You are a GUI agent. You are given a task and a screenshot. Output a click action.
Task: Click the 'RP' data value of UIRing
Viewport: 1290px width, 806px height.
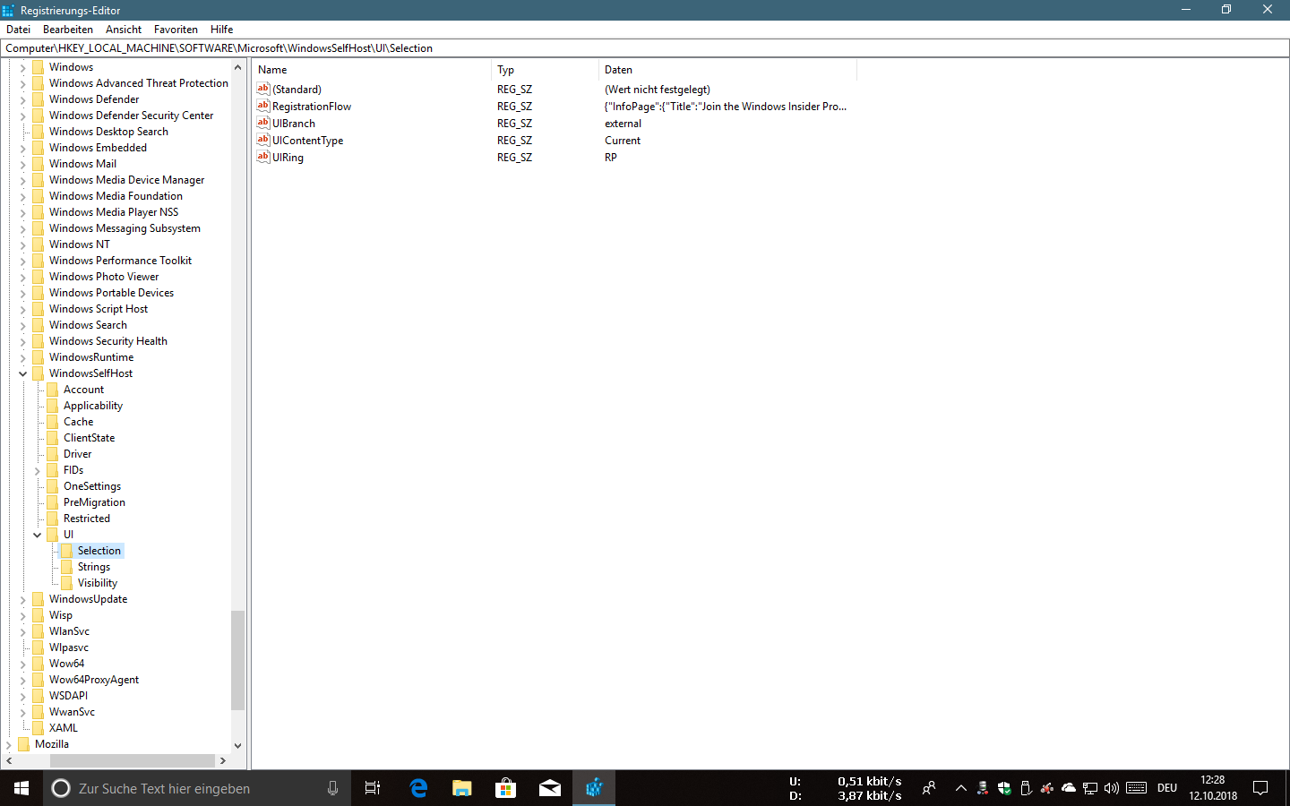(611, 158)
